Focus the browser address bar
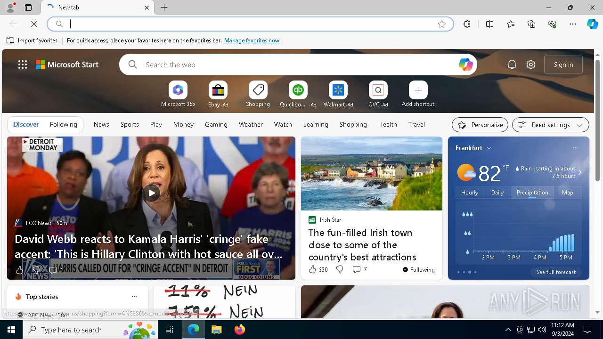The width and height of the screenshot is (603, 339). tap(250, 24)
